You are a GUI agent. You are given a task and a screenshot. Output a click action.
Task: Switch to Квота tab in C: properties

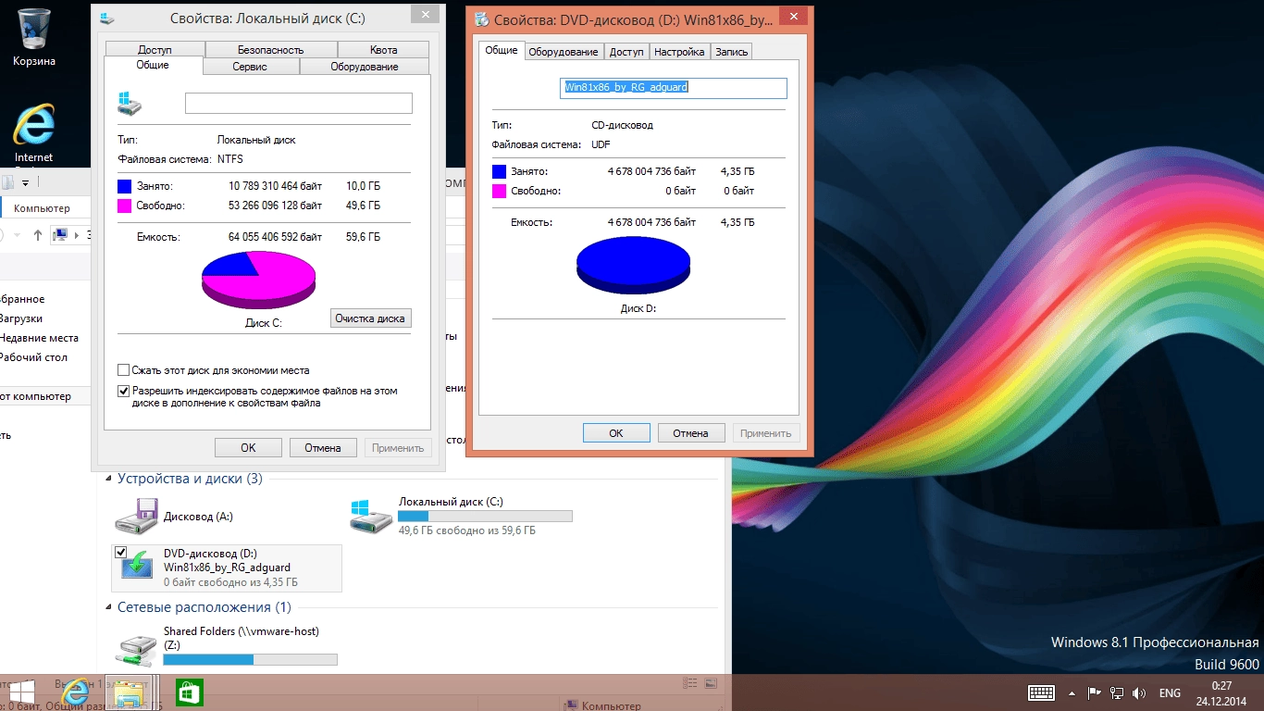pyautogui.click(x=383, y=50)
